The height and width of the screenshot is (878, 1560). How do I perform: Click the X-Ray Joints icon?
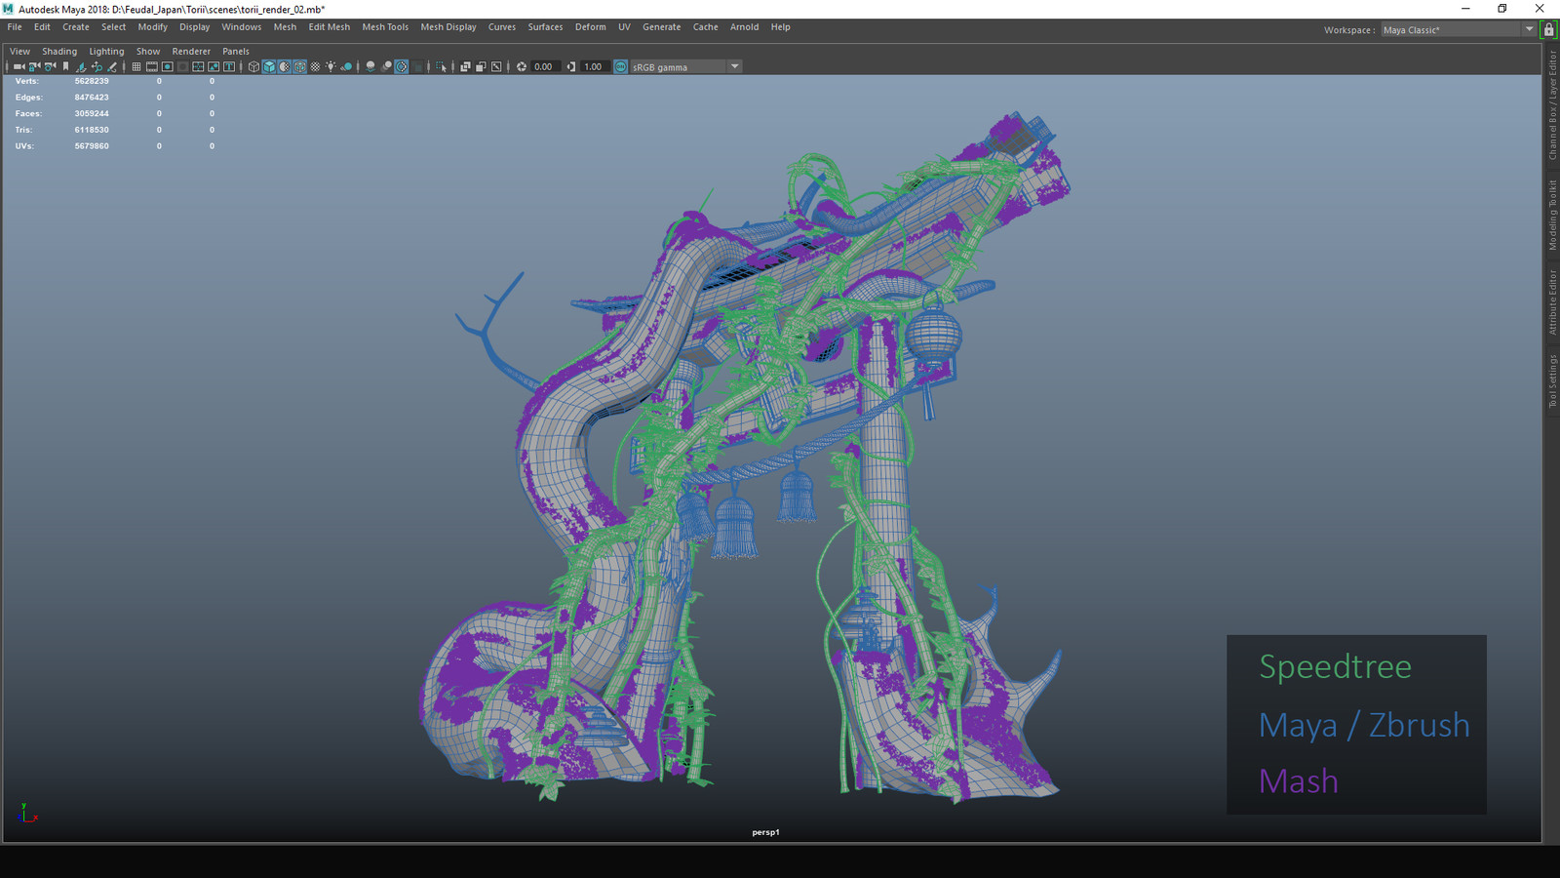pos(496,66)
